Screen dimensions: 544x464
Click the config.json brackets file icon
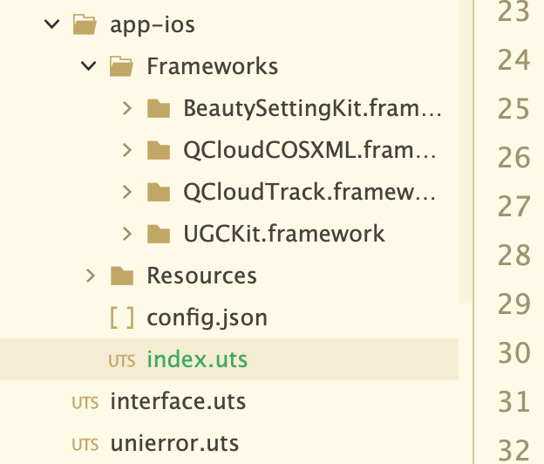(122, 317)
